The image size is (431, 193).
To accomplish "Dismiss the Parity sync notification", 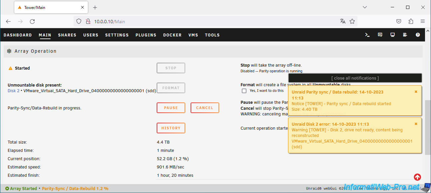I will 416,92.
